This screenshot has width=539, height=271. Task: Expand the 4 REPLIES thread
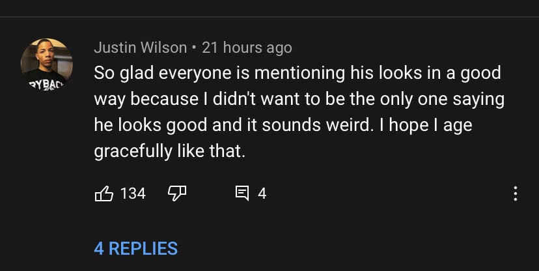[135, 248]
